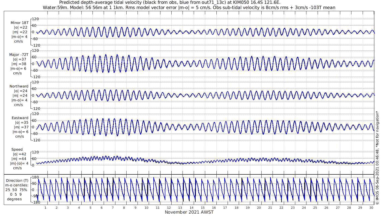This screenshot has width=382, height=218.
Task: Click the subtitle line starting with 'Water:59m'
Action: (x=189, y=7)
